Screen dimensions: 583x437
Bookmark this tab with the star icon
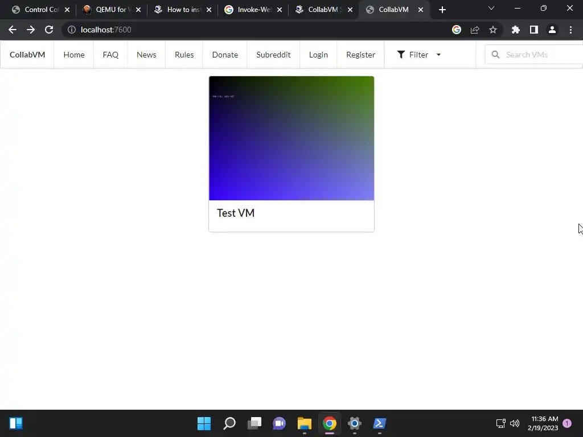[493, 30]
